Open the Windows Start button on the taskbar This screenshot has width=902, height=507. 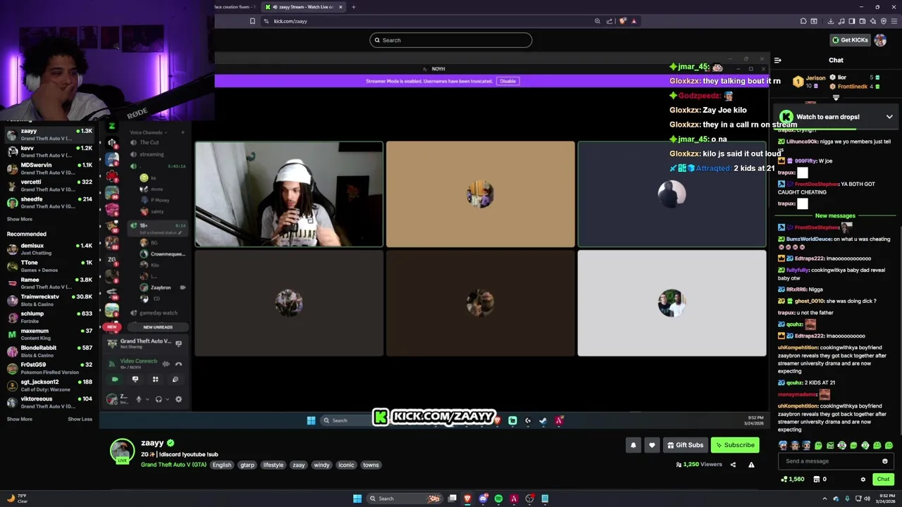click(x=357, y=499)
